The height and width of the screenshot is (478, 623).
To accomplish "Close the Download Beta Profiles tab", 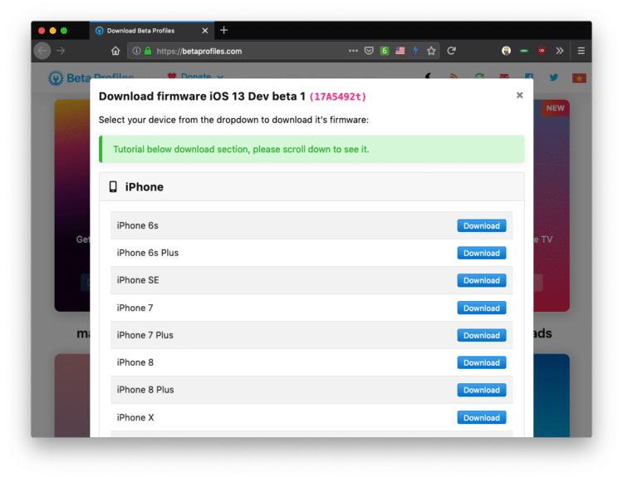I will point(205,31).
